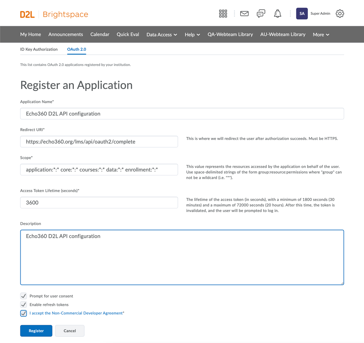
Task: Focus the Application Name input field
Action: [182, 113]
